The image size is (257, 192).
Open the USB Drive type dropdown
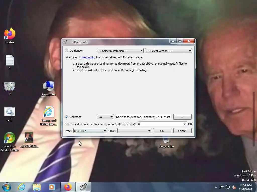click(x=90, y=131)
